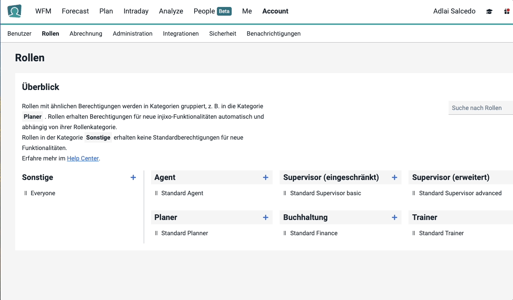Click the drag handle beside Standard Agent
Viewport: 513px width, 300px height.
click(x=157, y=193)
